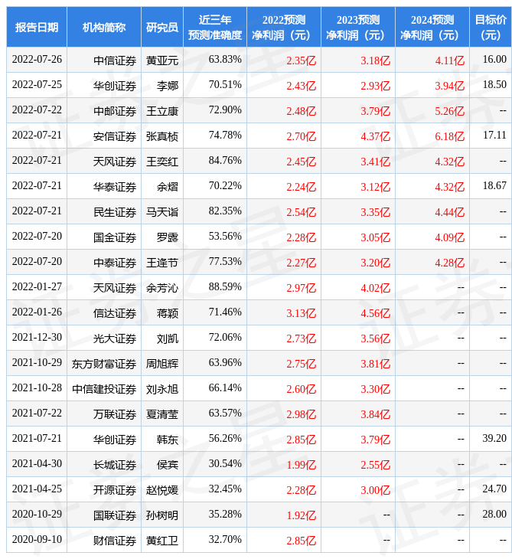
Task: Click accuracy value 84.76%
Action: click(x=225, y=161)
